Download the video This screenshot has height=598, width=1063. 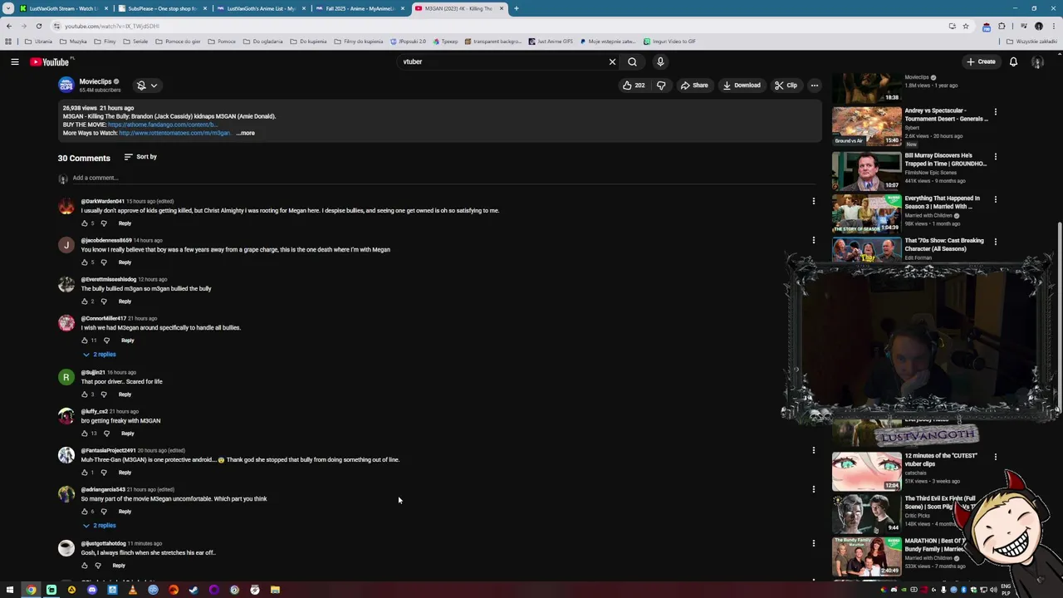pos(742,85)
